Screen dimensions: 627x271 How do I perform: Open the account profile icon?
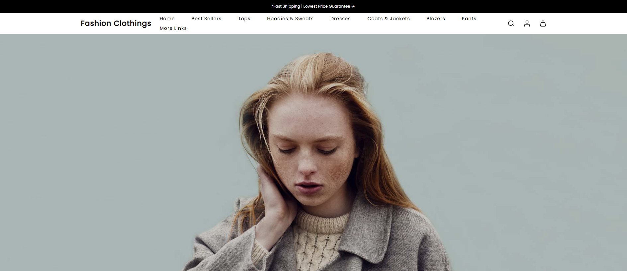(x=527, y=24)
